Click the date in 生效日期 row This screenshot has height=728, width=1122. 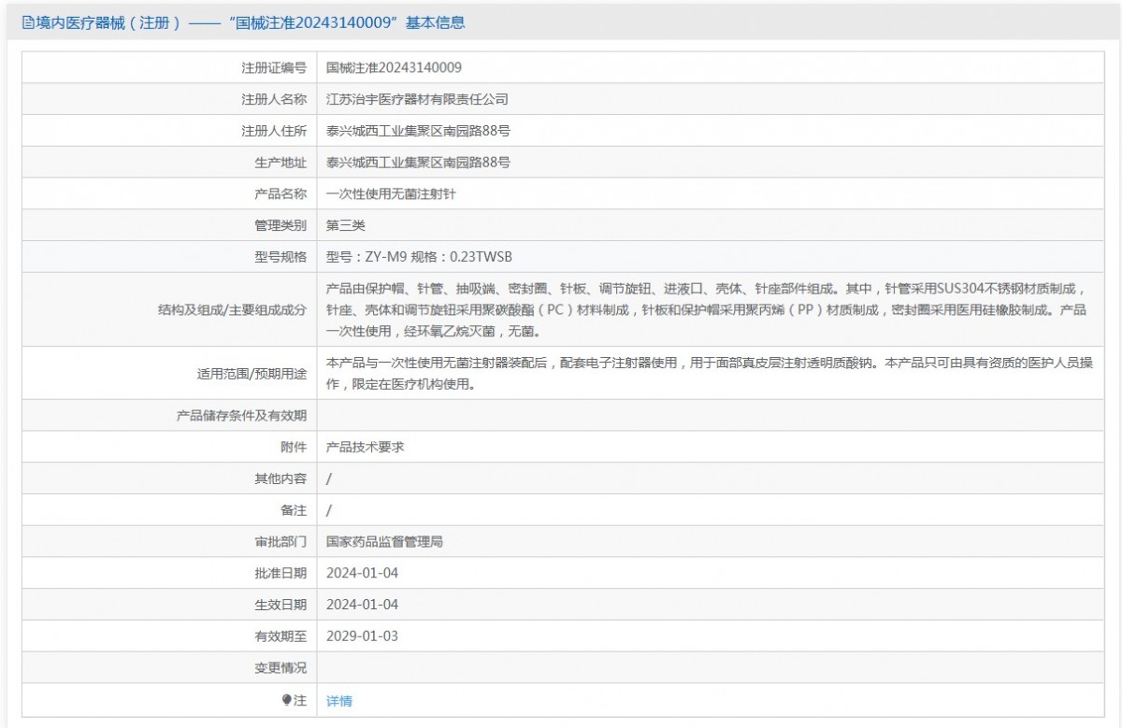[x=362, y=605]
